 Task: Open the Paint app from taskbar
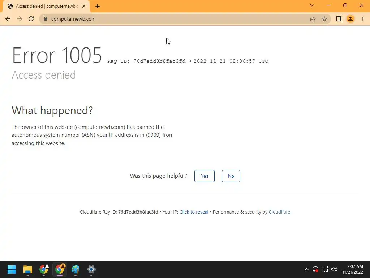coord(76,269)
